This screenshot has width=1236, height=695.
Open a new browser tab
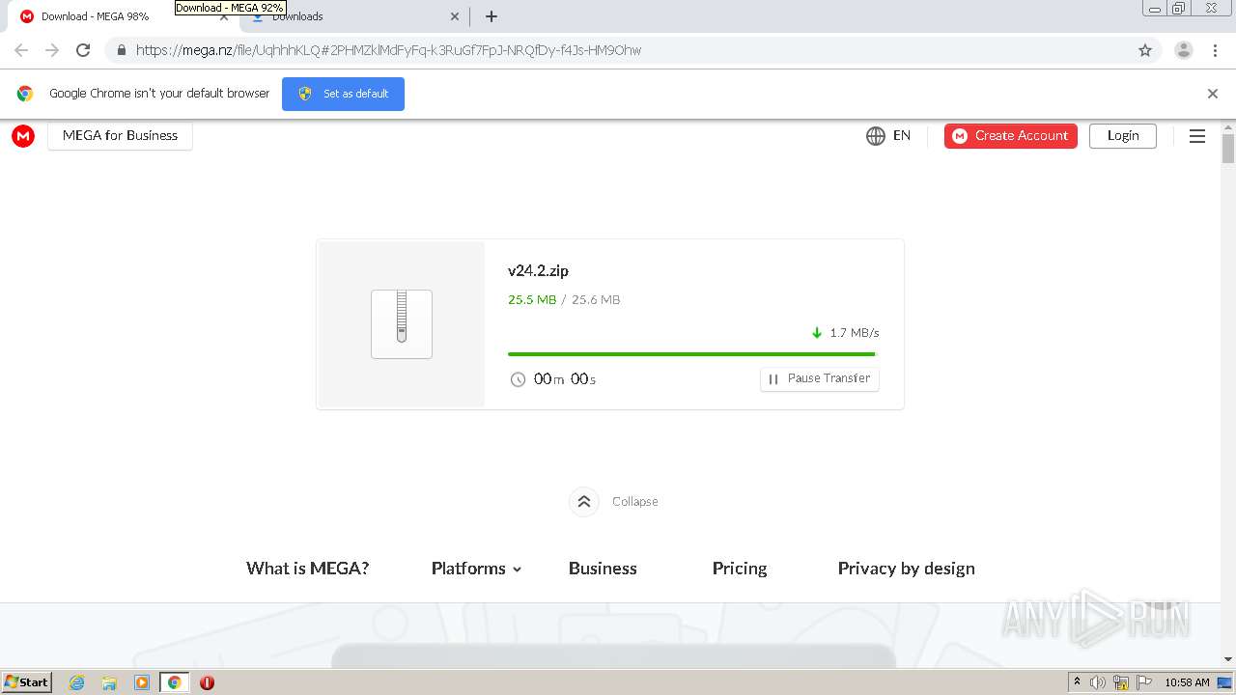click(x=492, y=16)
